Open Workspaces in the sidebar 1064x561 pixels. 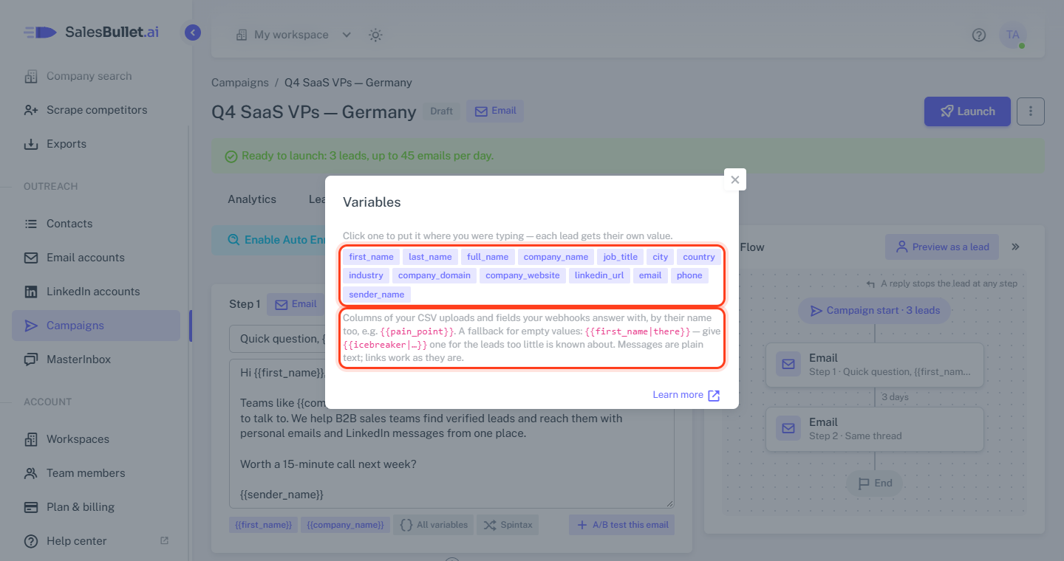[x=96, y=439]
